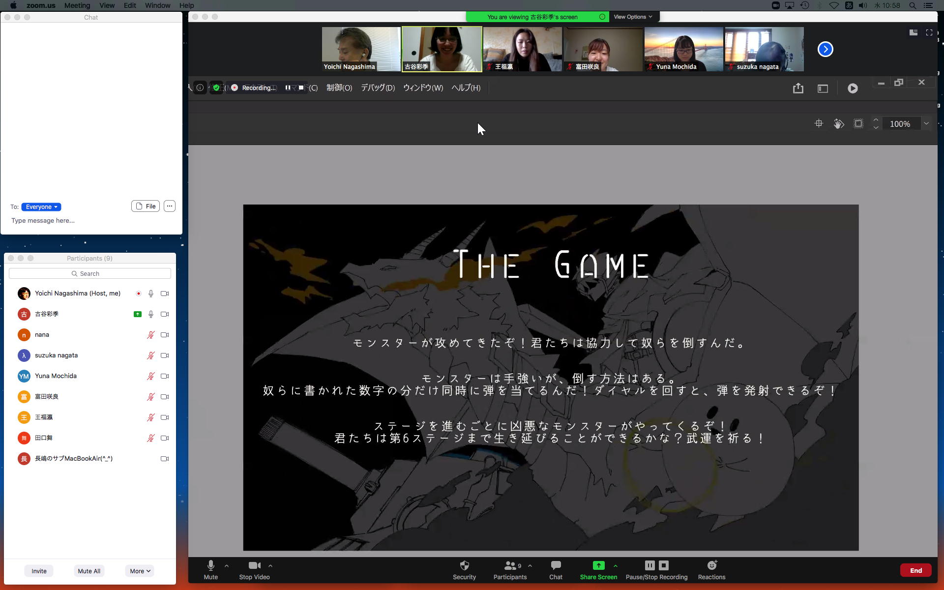The width and height of the screenshot is (944, 590).
Task: Open Chat from the meeting toolbar
Action: (x=556, y=566)
